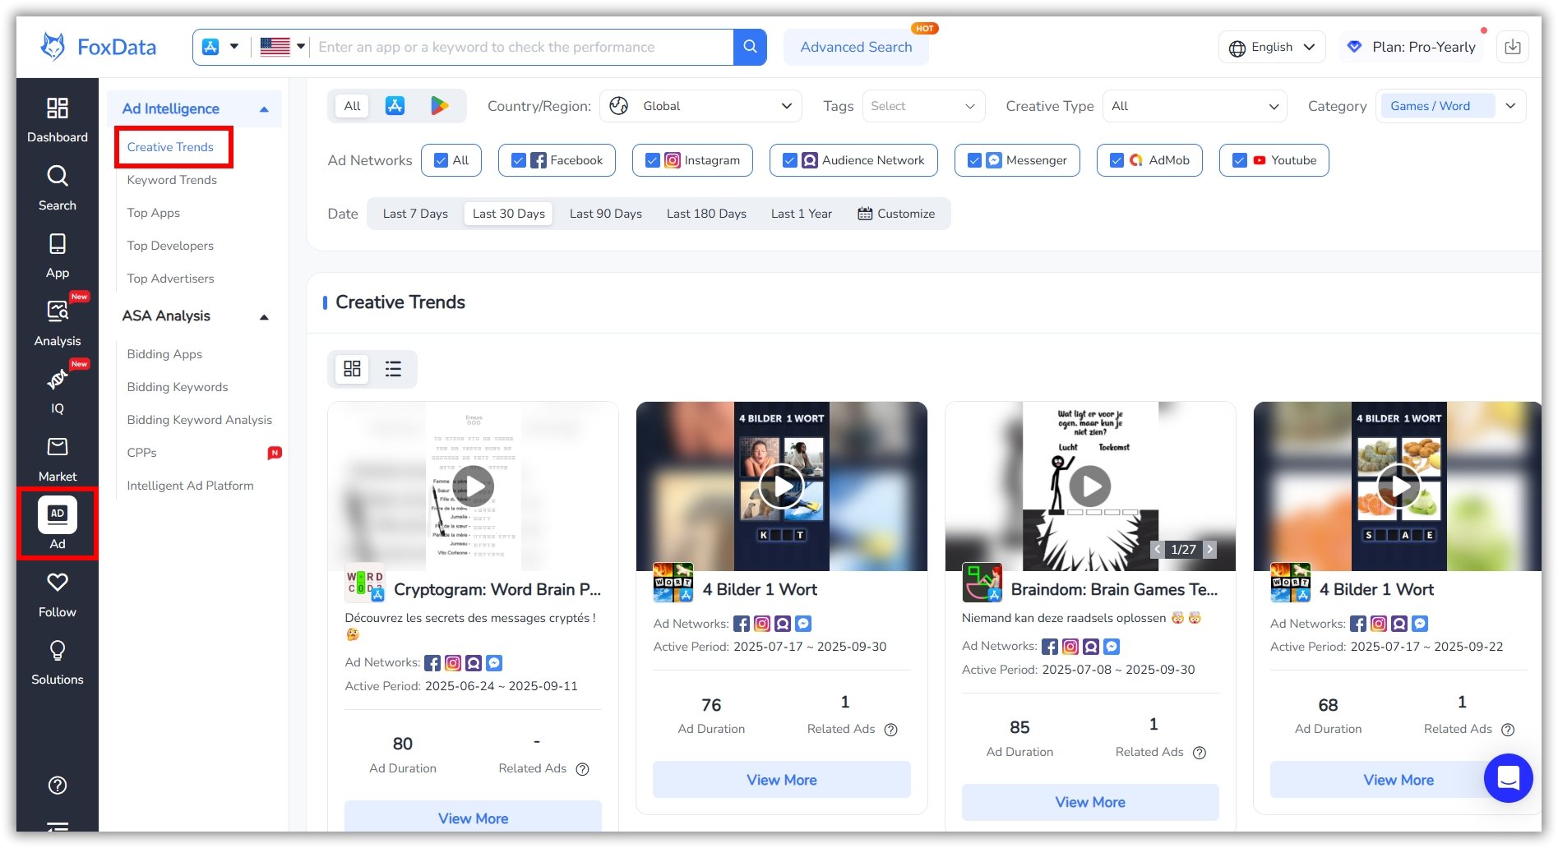Disable the AdMob ad network checkbox

1116,160
